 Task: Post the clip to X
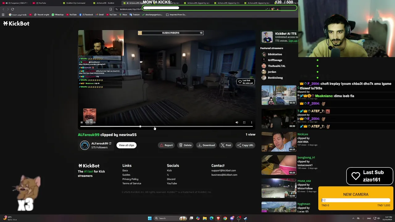click(226, 145)
